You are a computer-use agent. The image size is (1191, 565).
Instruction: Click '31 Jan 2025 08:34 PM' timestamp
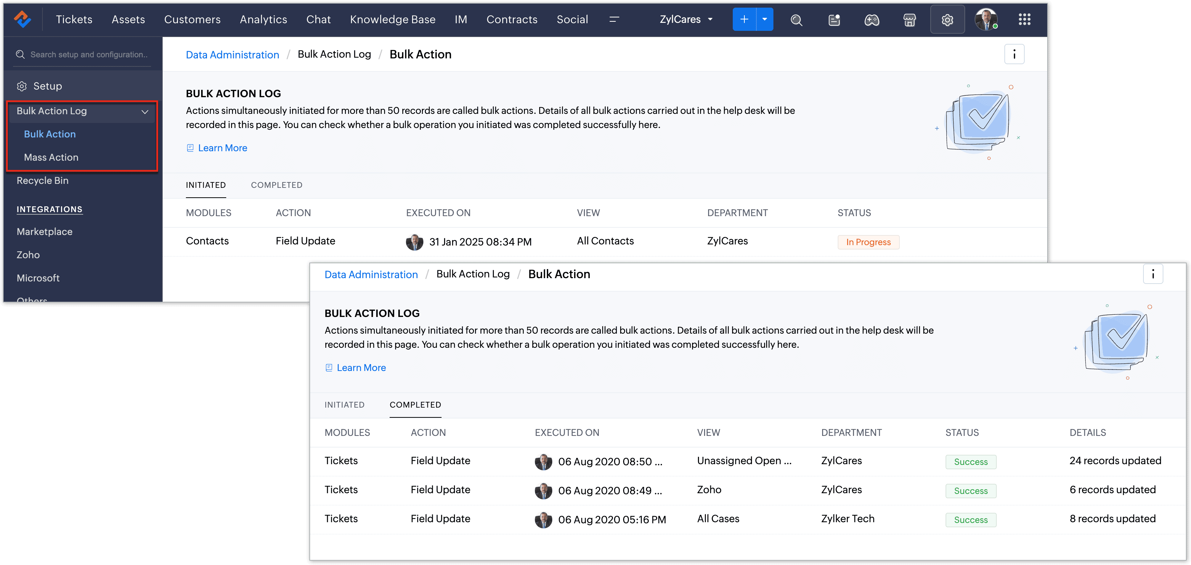tap(480, 242)
